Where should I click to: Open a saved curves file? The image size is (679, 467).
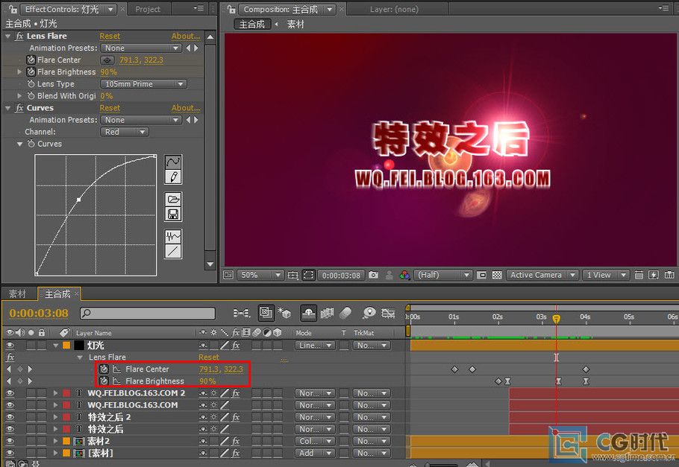tap(173, 200)
